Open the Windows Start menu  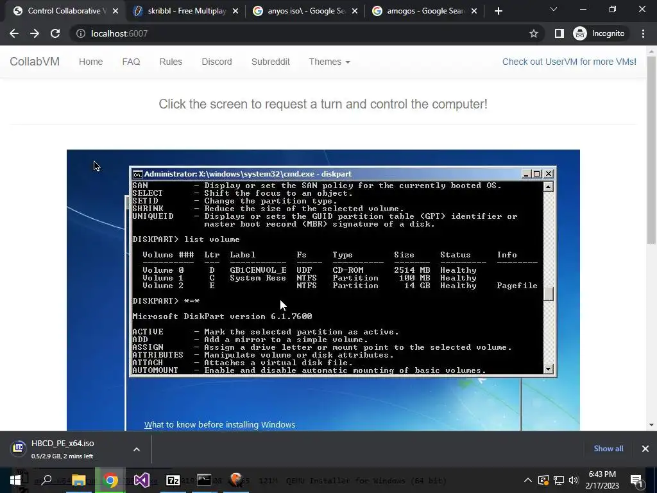click(x=15, y=480)
